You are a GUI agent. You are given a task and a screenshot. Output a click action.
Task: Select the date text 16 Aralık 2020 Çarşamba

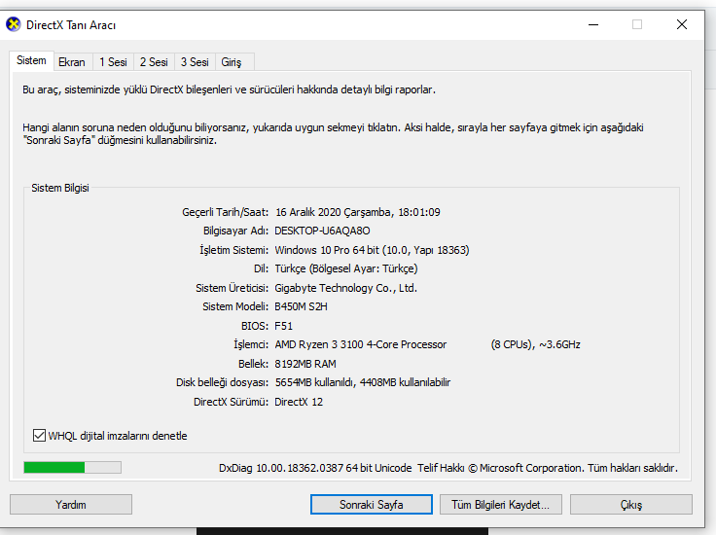(333, 212)
